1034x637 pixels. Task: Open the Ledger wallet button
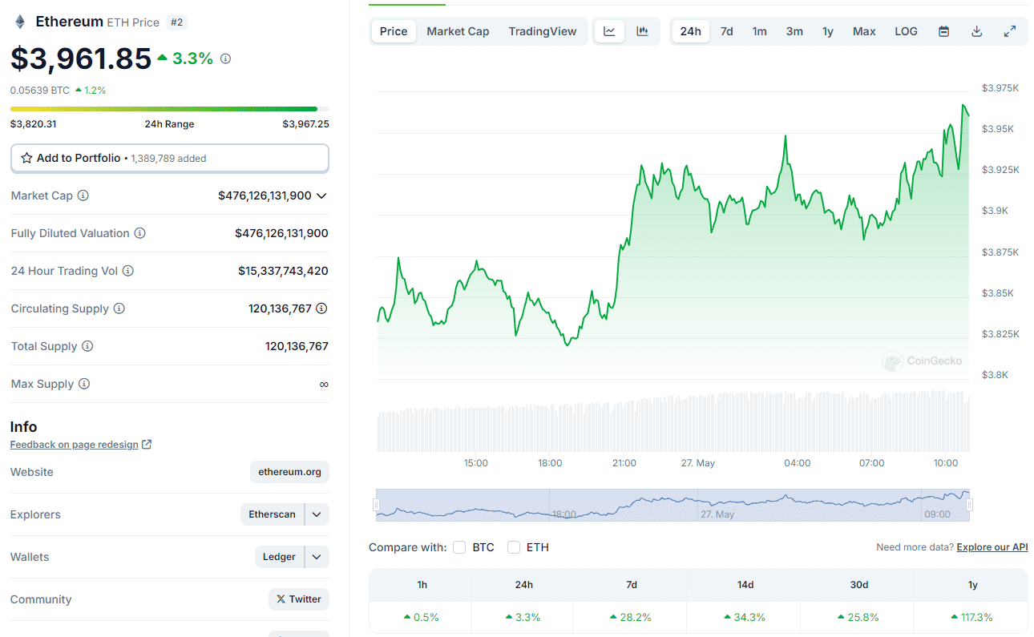pyautogui.click(x=279, y=557)
